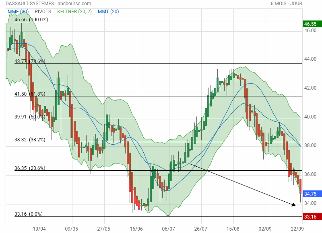Click the green 46.55 price tag
The image size is (322, 233).
(x=312, y=24)
